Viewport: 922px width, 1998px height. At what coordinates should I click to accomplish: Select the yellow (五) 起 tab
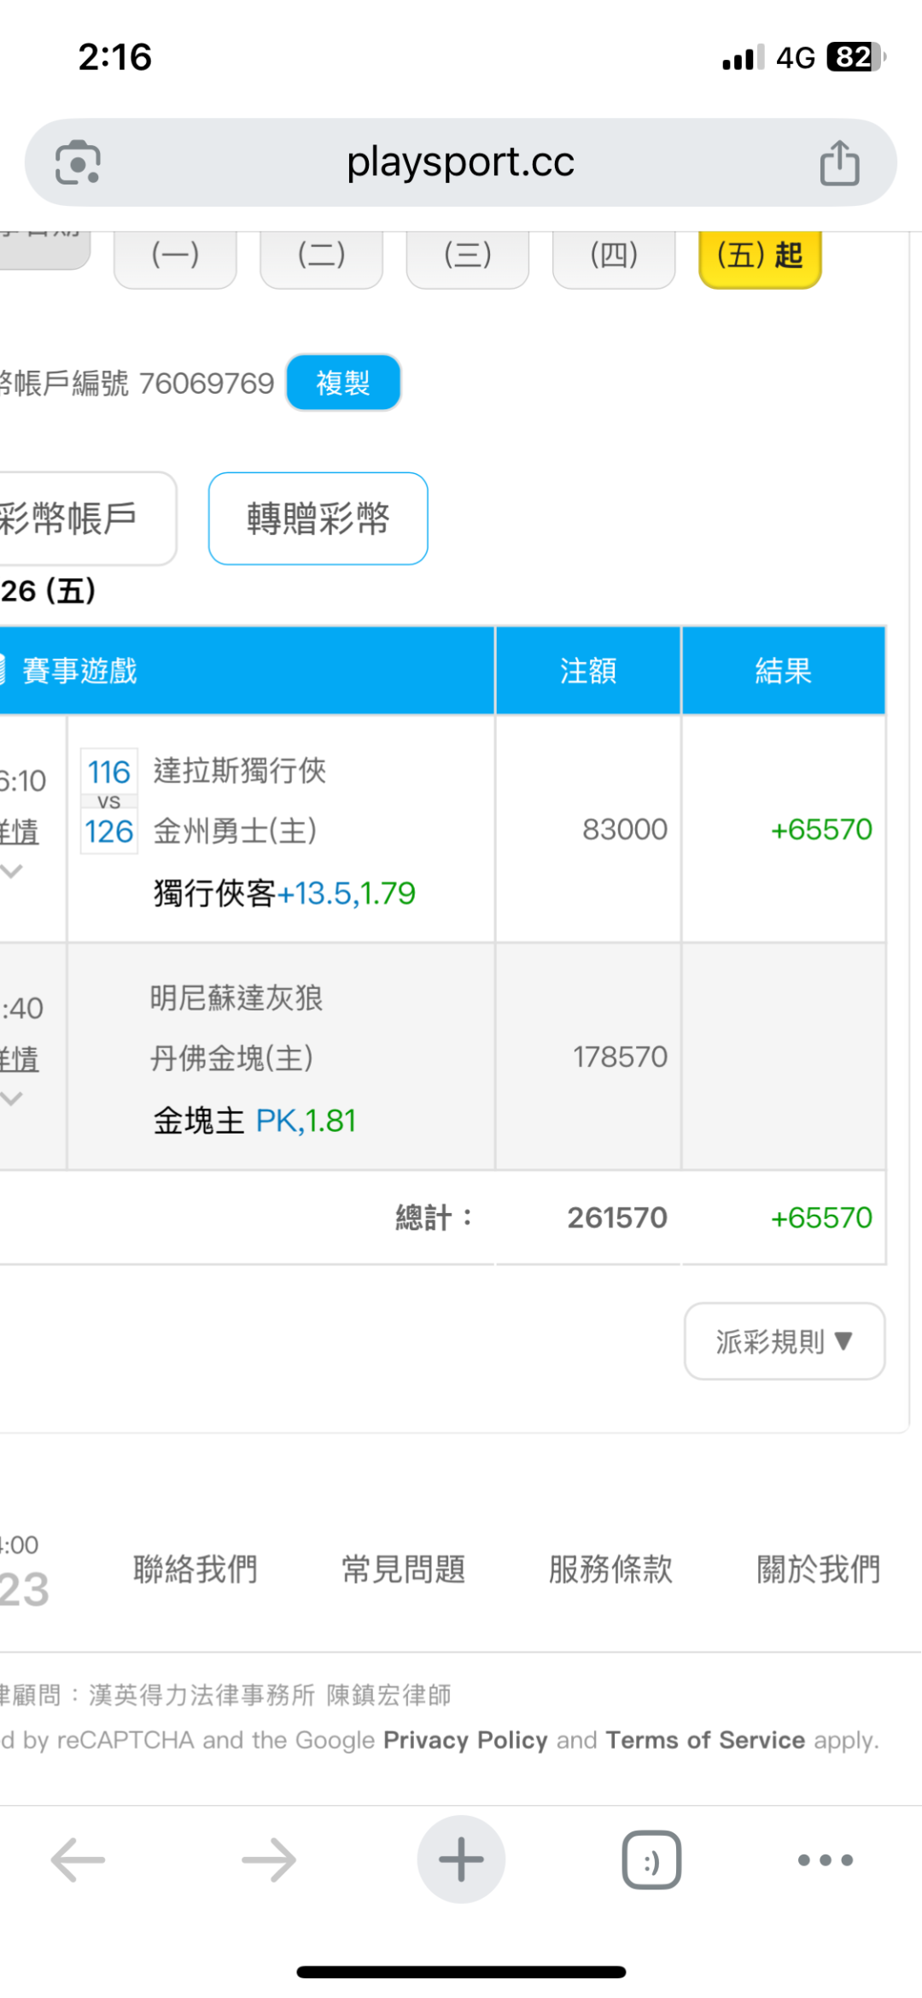(x=760, y=255)
